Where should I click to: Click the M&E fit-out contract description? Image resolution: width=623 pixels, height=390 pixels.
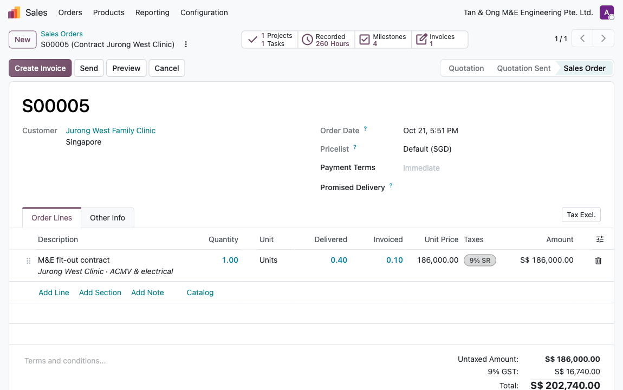coord(74,260)
